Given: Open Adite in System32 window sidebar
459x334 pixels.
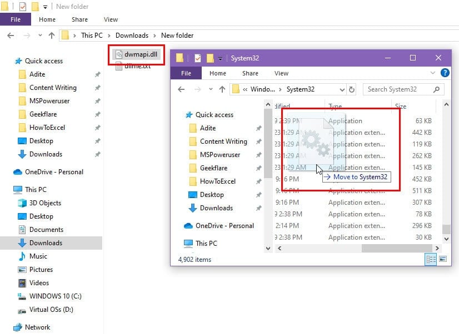Looking at the screenshot, I should [x=208, y=128].
